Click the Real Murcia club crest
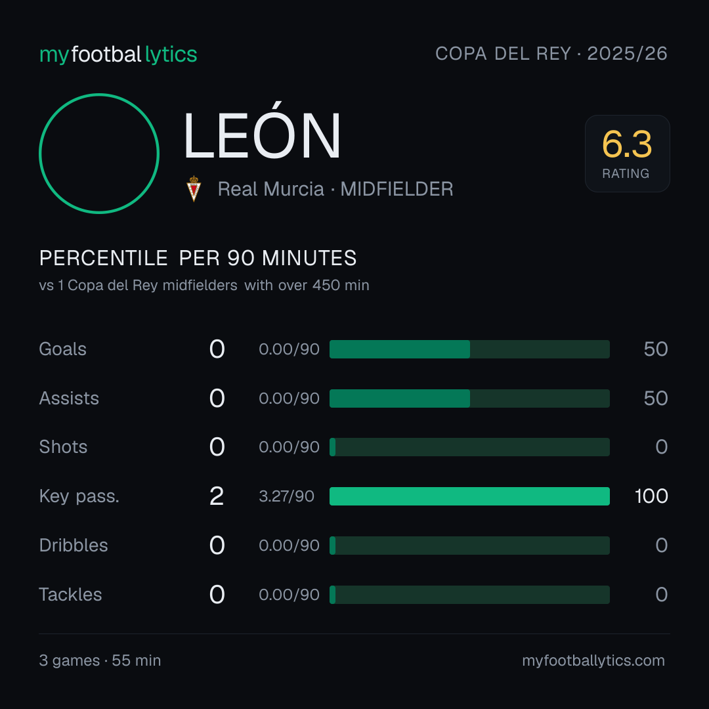709x709 pixels. [194, 188]
